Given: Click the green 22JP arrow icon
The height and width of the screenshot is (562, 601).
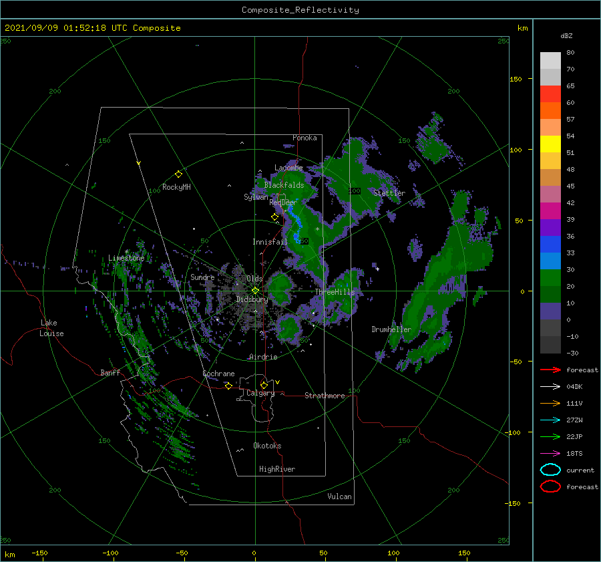Looking at the screenshot, I should tap(550, 436).
